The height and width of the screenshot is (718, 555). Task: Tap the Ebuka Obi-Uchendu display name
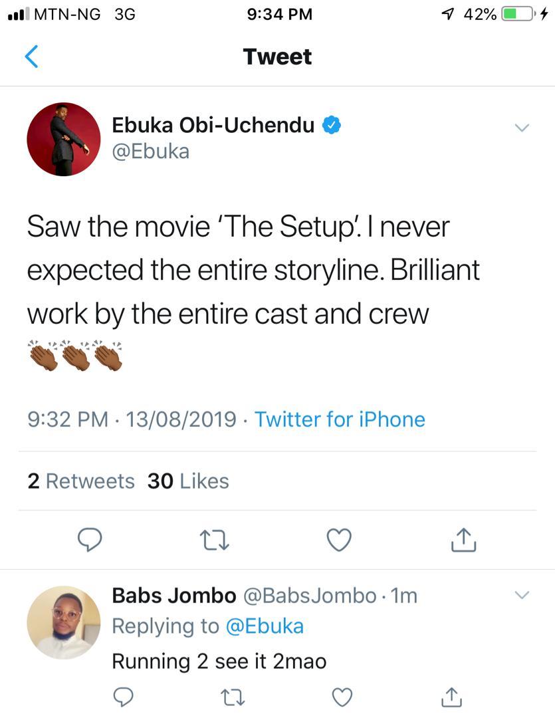pyautogui.click(x=213, y=124)
